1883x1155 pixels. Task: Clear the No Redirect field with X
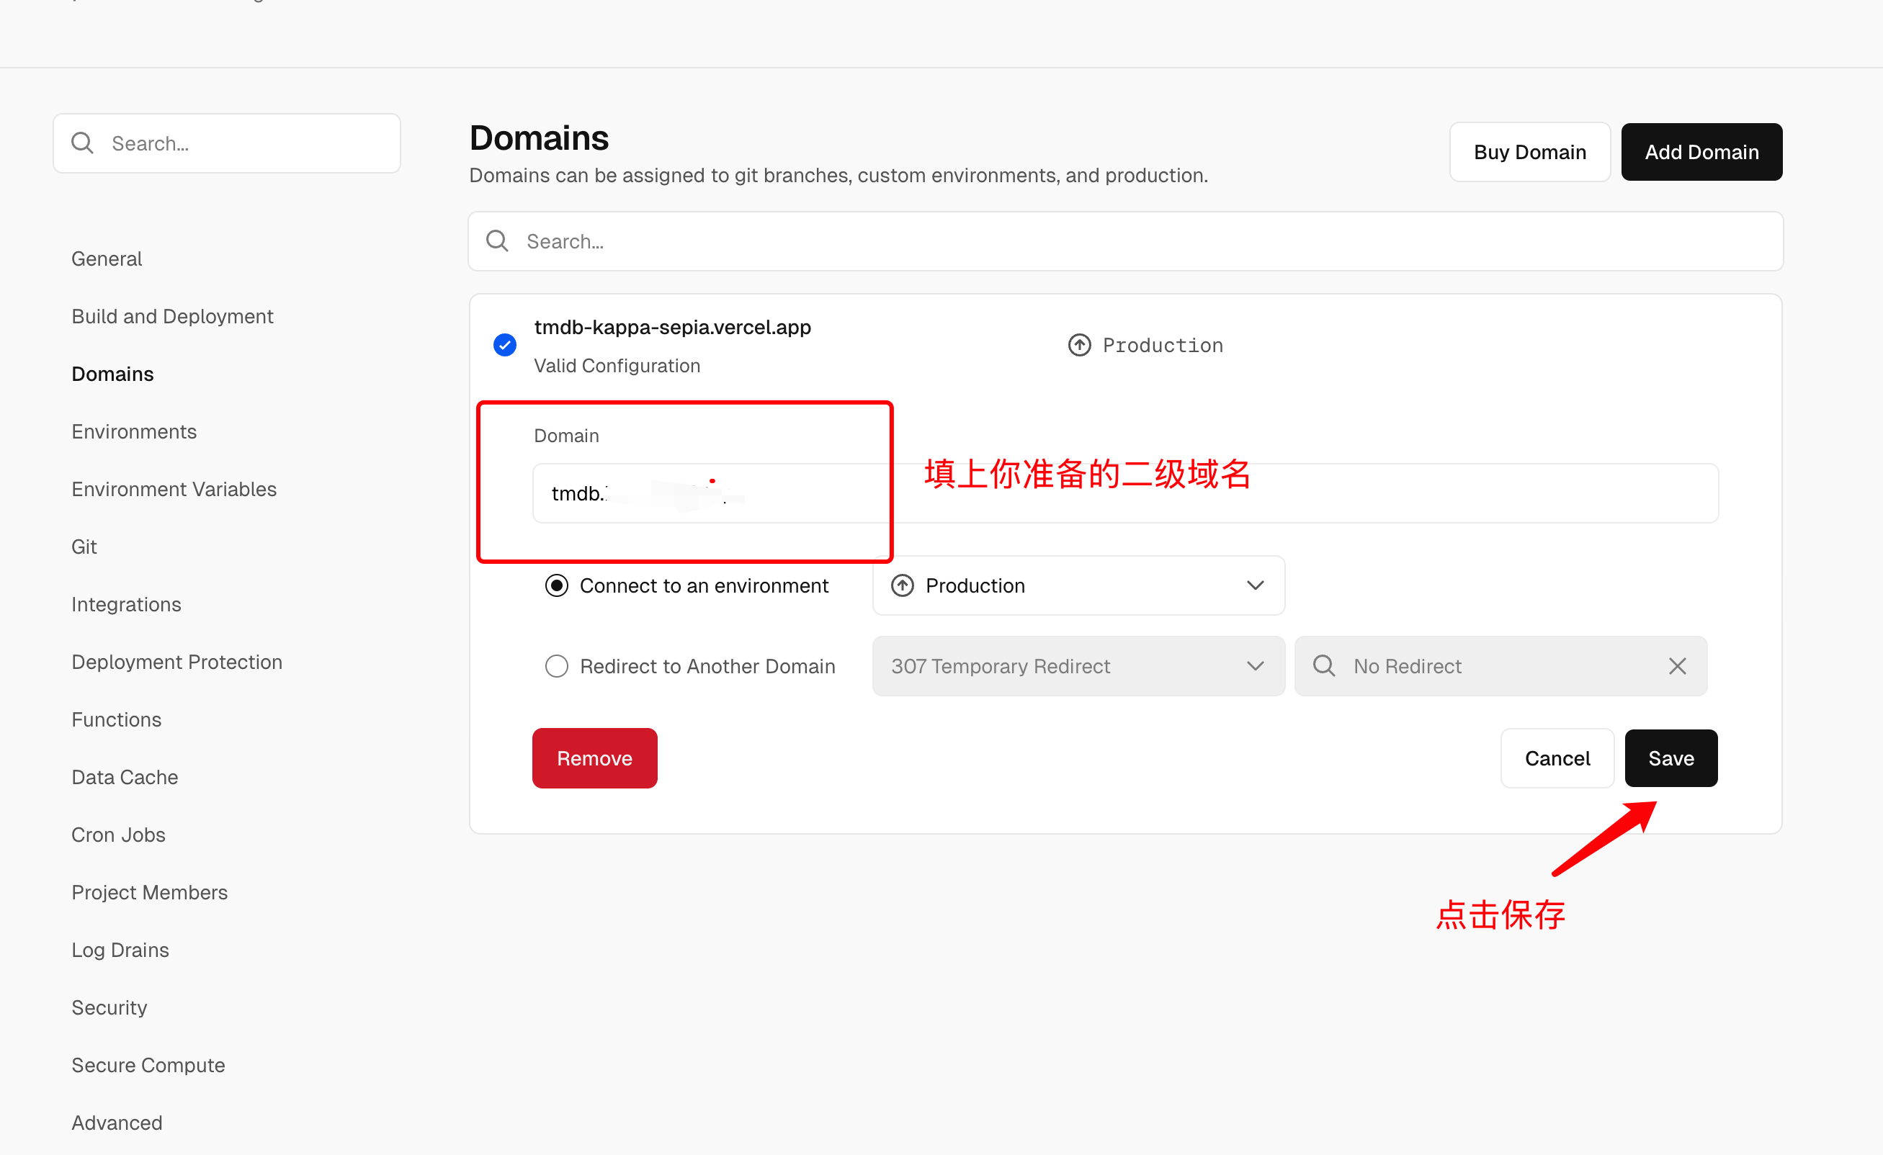pyautogui.click(x=1678, y=666)
